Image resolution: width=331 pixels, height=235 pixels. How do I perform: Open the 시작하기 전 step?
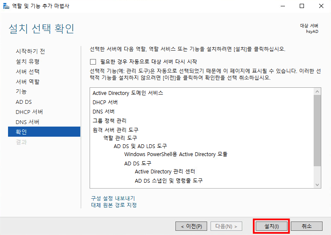click(x=30, y=51)
